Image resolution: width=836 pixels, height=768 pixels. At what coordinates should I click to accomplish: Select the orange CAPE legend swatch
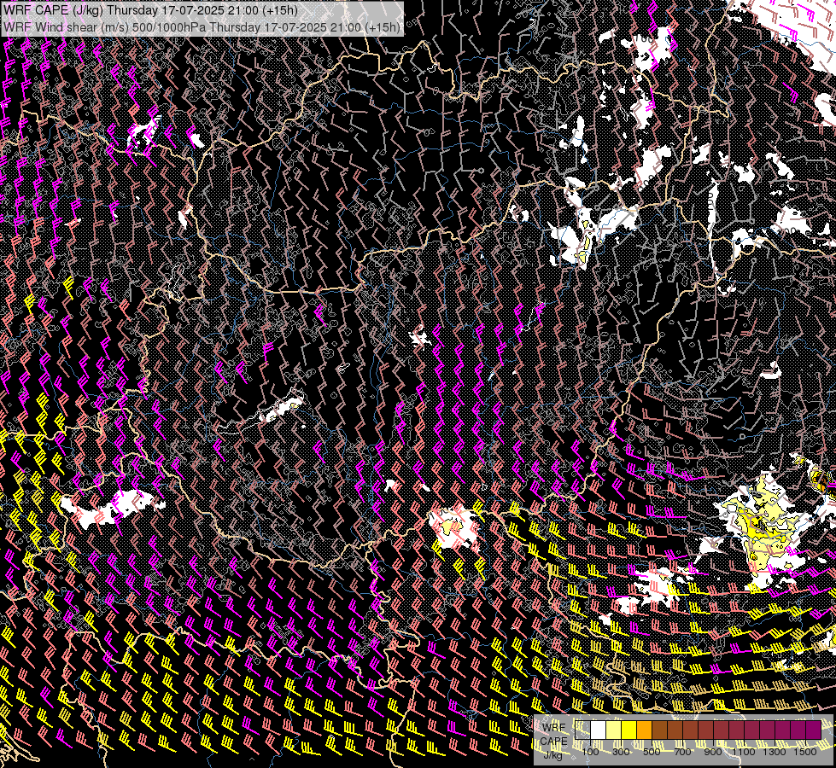click(x=644, y=730)
